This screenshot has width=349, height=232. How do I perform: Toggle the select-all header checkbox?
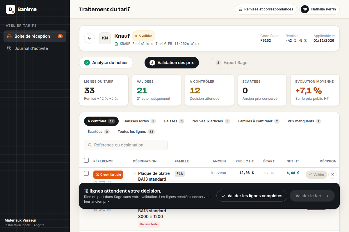pyautogui.click(x=86, y=160)
